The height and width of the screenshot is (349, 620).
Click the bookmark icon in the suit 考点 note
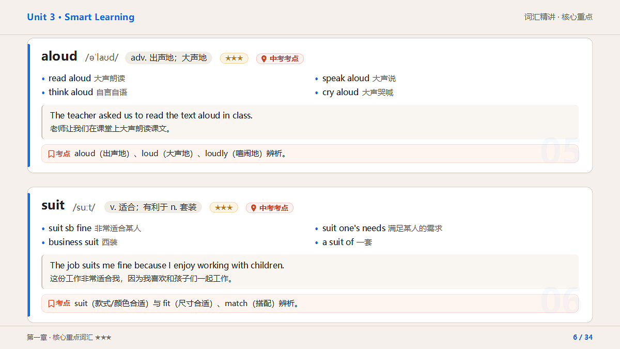(51, 304)
